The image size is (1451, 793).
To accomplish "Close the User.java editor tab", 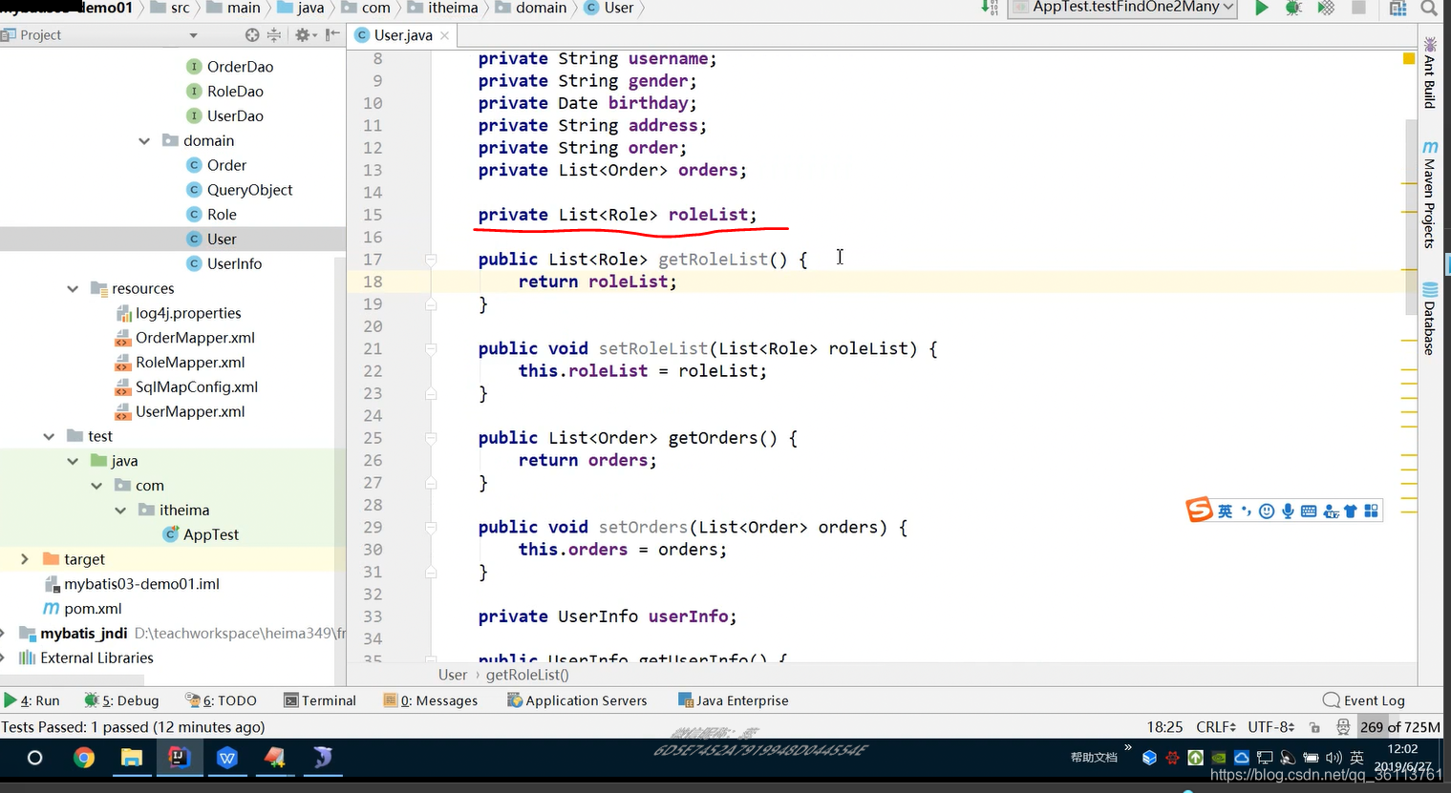I will click(444, 36).
